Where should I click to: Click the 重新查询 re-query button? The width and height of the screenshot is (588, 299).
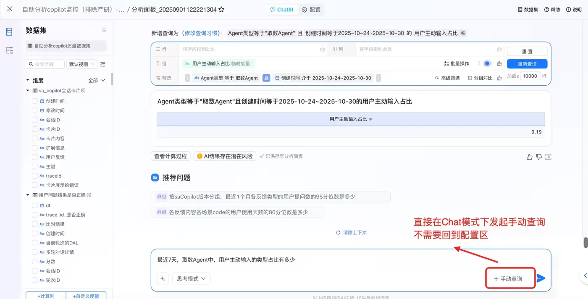[x=527, y=64]
